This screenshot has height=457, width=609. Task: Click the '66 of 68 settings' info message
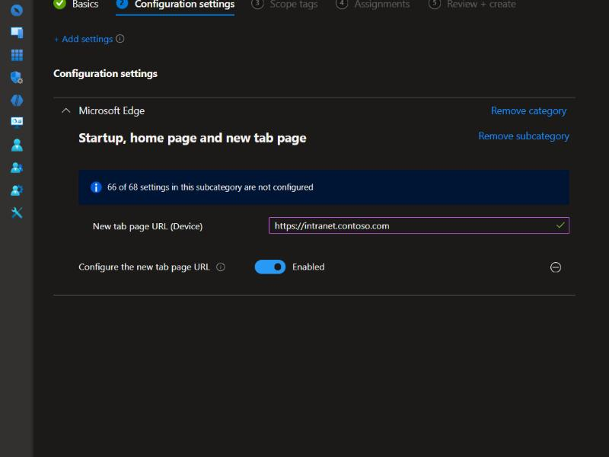[210, 187]
